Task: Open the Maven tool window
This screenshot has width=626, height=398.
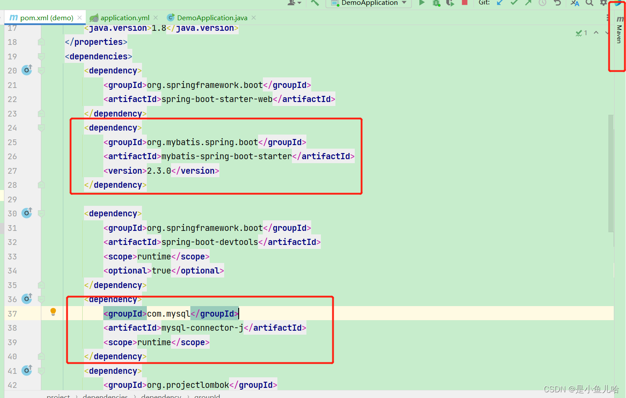Action: (619, 30)
